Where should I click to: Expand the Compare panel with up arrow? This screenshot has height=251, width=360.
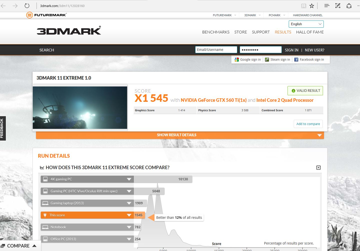34,246
